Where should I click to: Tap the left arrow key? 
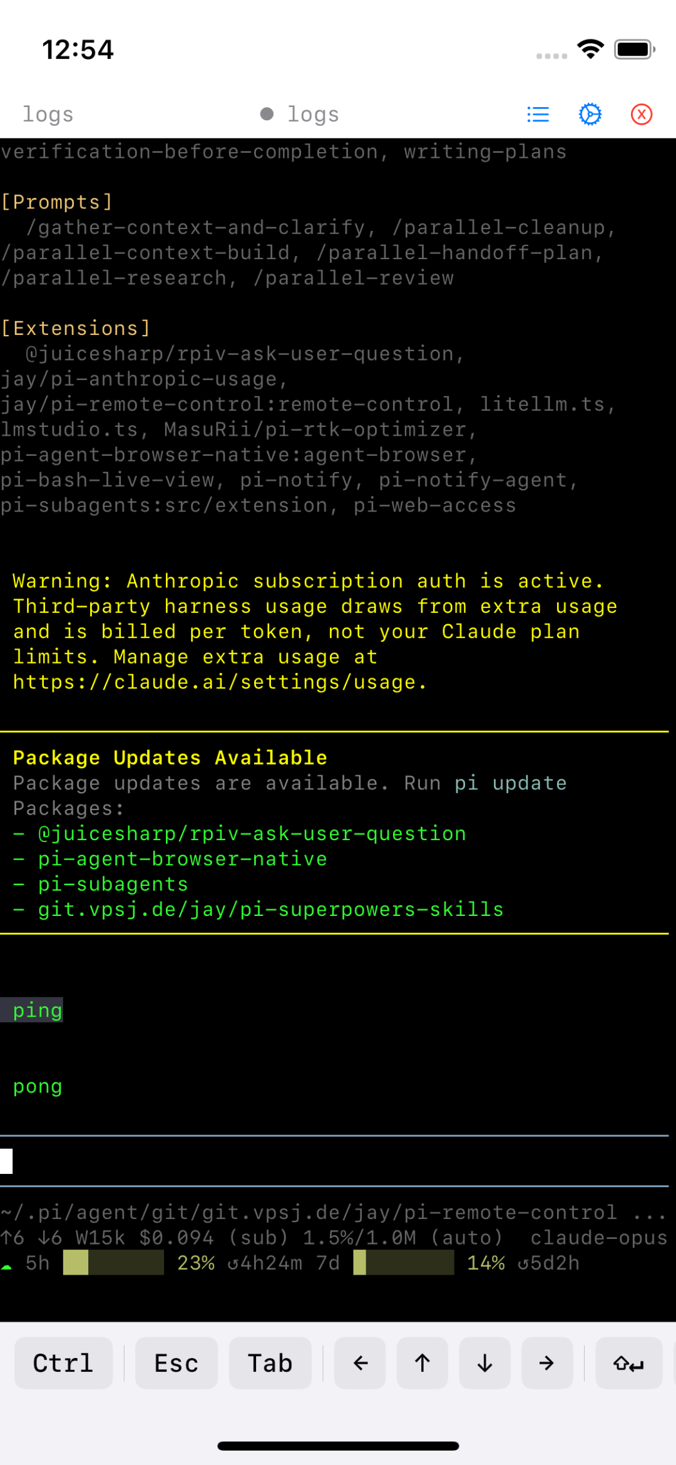tap(360, 1363)
